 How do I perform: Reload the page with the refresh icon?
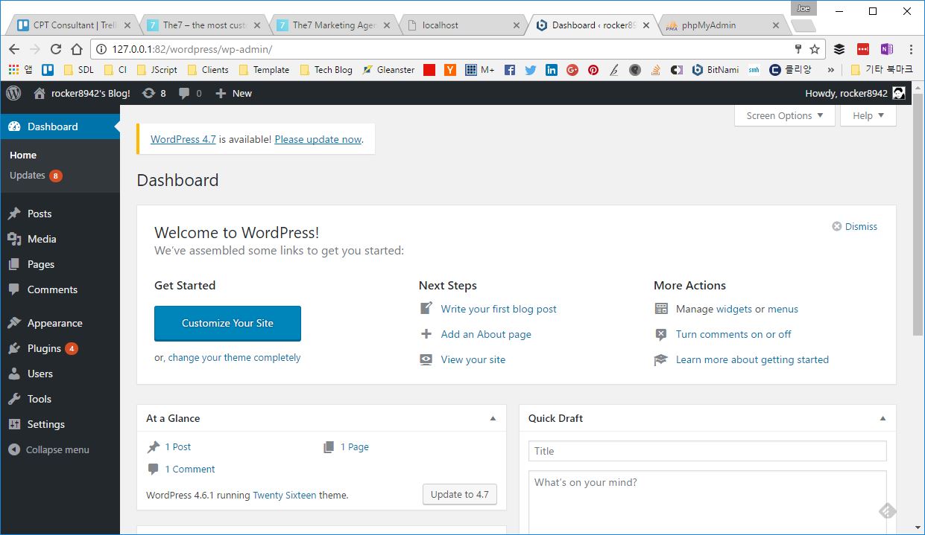(55, 49)
